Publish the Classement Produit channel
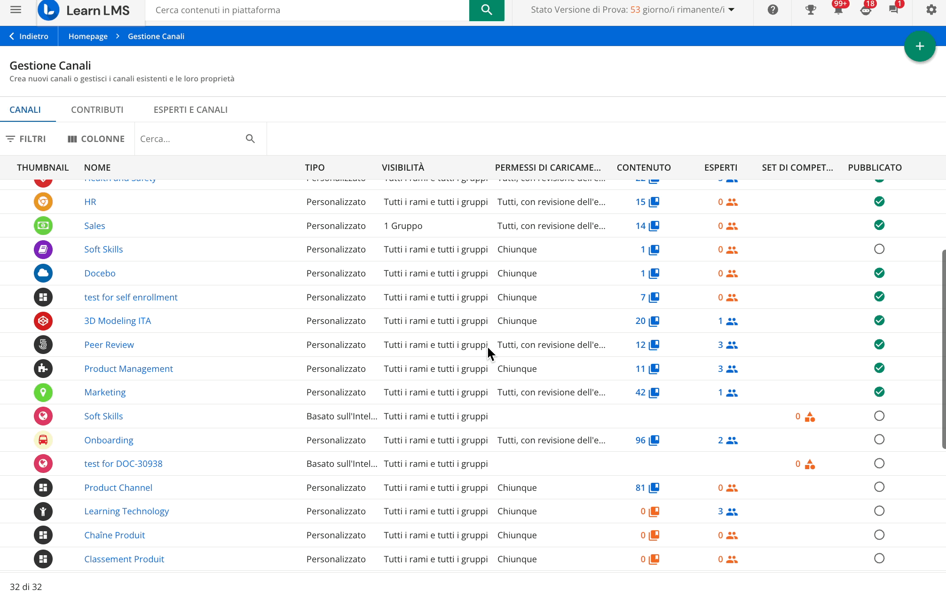Screen dimensions: 946x598 pos(879,559)
